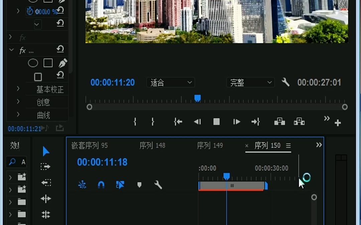Open the 完整 playback resolution dropdown

click(x=250, y=82)
